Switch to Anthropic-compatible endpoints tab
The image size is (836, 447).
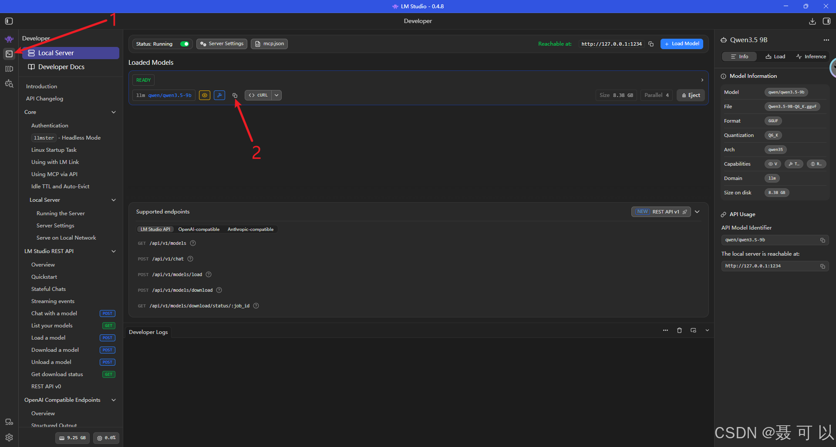click(250, 229)
